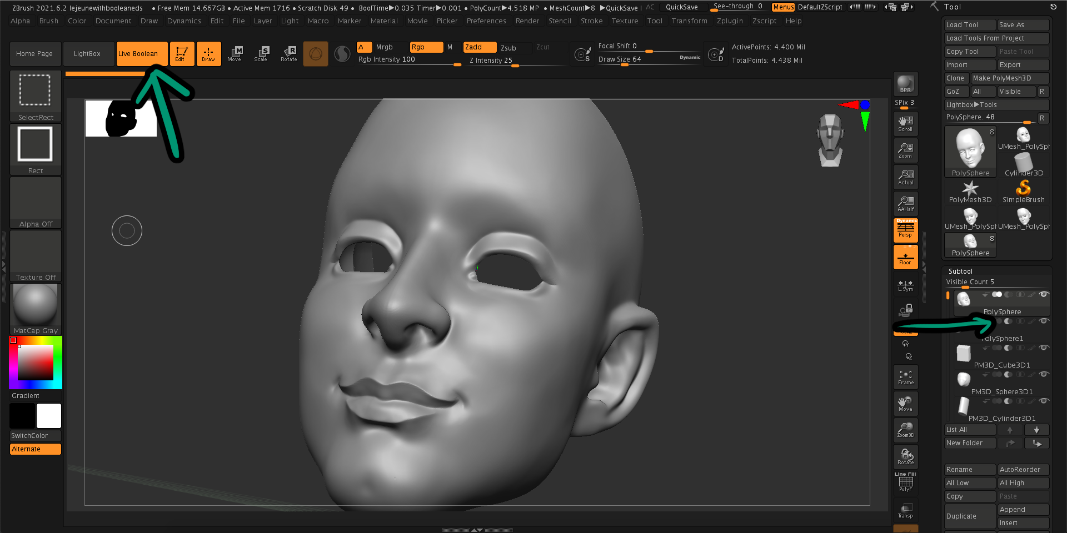Switch to Scale gizmo mode
1067x533 pixels.
click(x=261, y=54)
